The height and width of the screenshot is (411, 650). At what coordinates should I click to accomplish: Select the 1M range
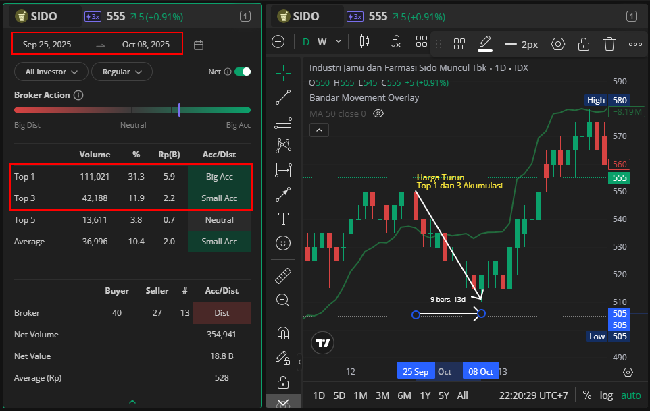tap(361, 395)
